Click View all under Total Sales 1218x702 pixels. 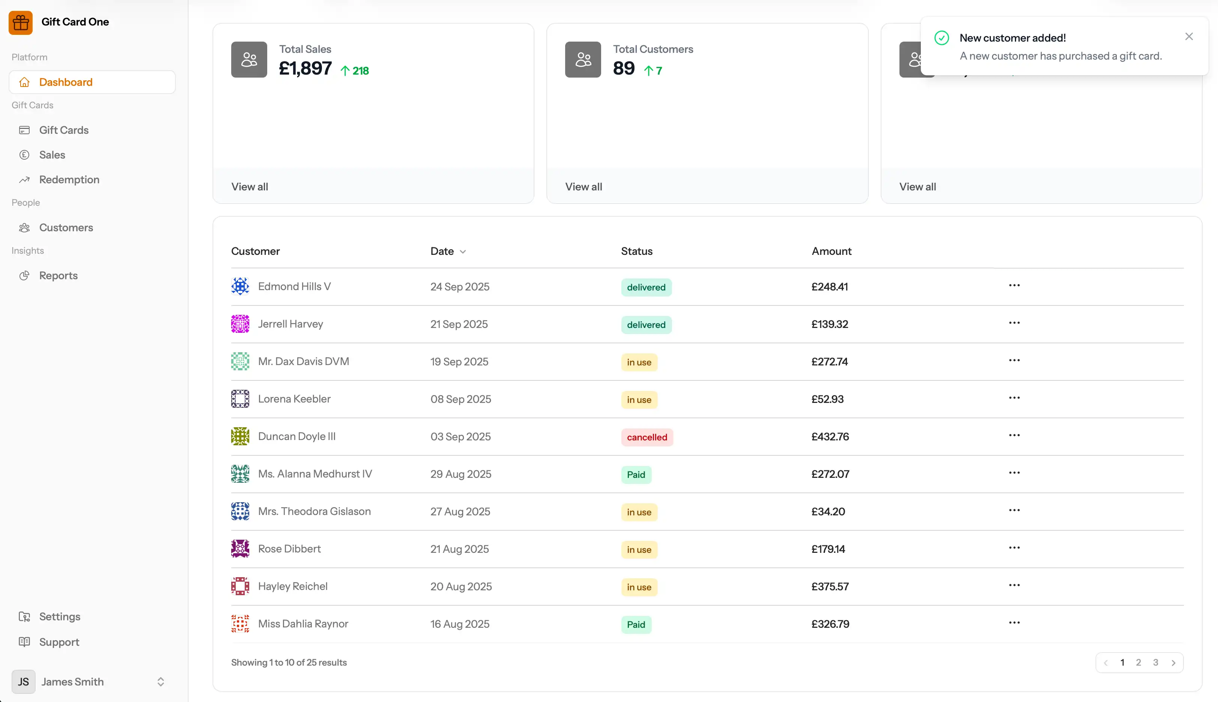(250, 187)
